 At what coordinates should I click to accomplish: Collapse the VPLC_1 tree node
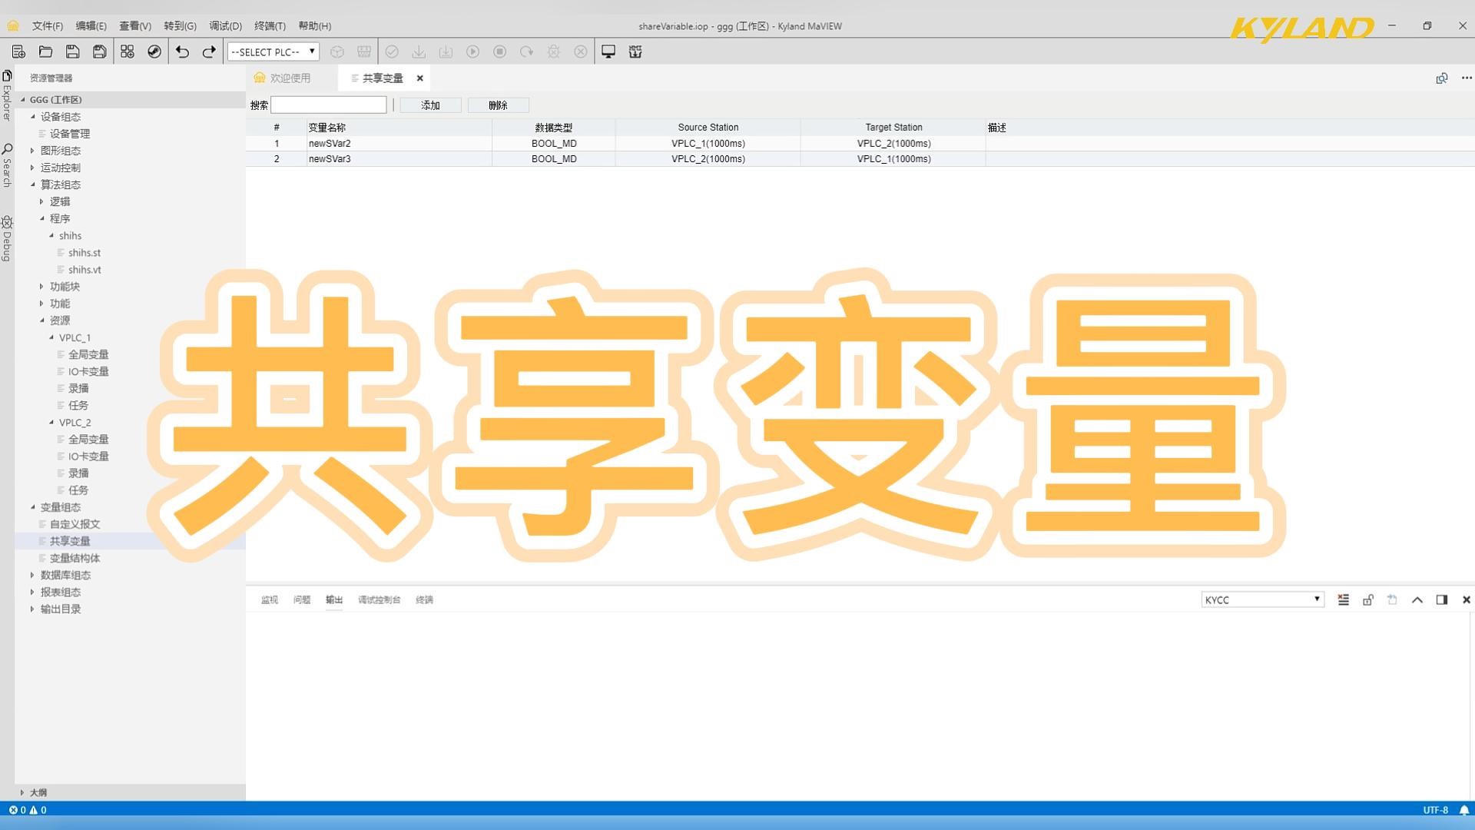click(x=51, y=337)
